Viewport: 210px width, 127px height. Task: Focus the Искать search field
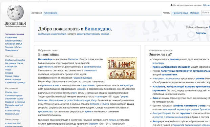206,13
